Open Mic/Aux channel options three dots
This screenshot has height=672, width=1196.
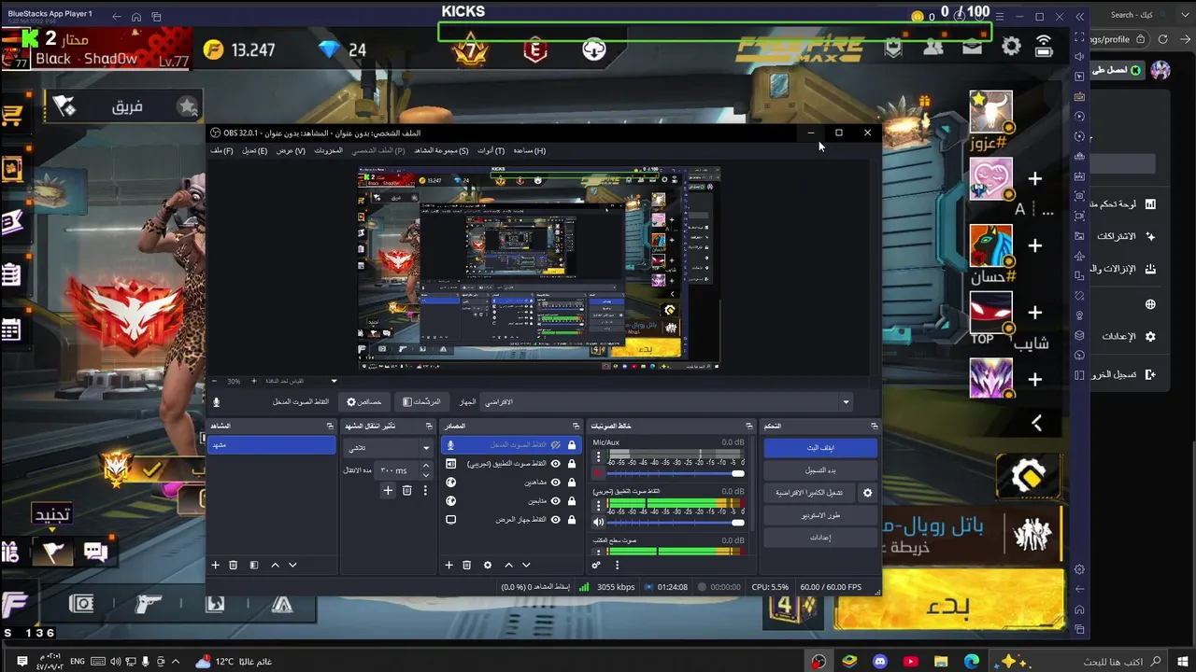tap(599, 458)
